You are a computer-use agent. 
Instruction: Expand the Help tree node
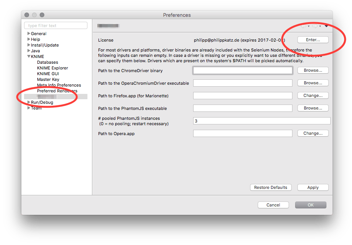pos(29,39)
